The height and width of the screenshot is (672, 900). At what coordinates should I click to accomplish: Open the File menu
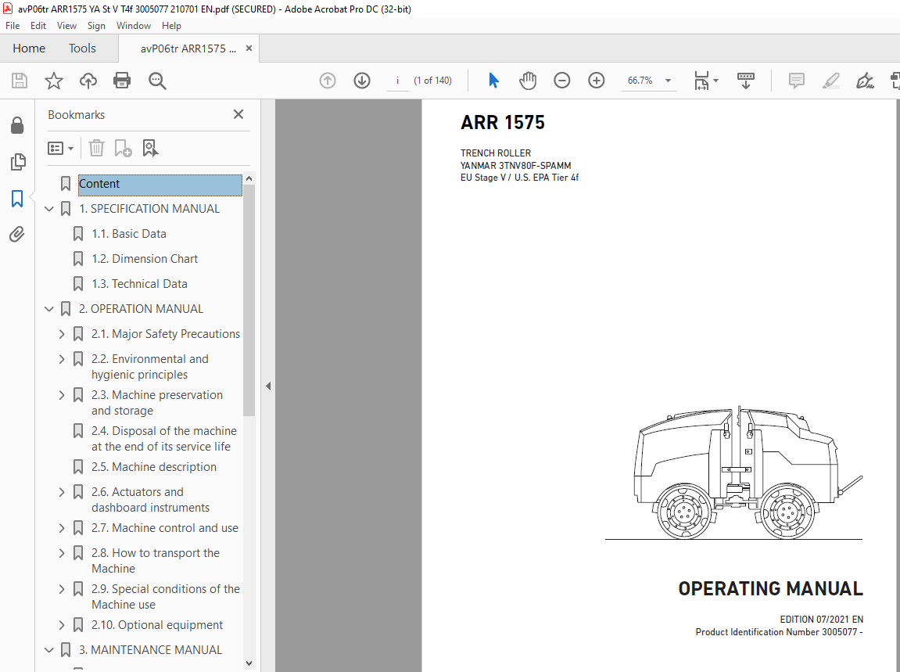tap(12, 26)
